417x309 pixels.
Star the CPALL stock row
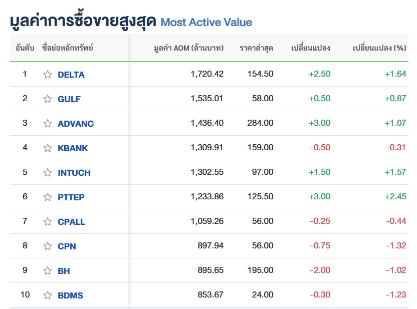coord(48,222)
